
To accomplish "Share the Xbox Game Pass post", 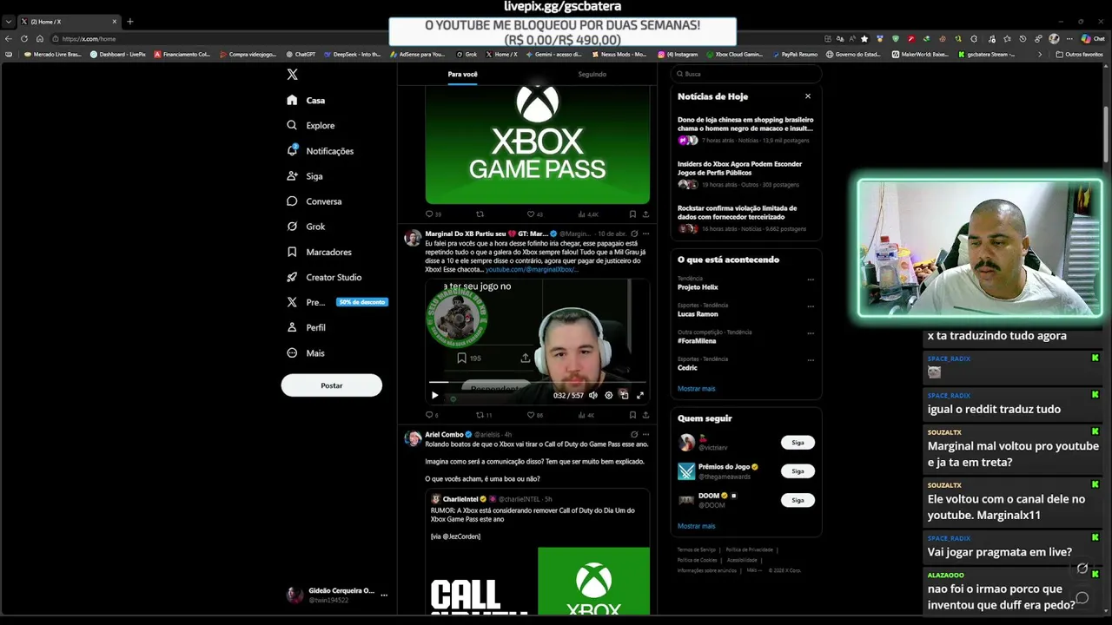I will point(645,214).
